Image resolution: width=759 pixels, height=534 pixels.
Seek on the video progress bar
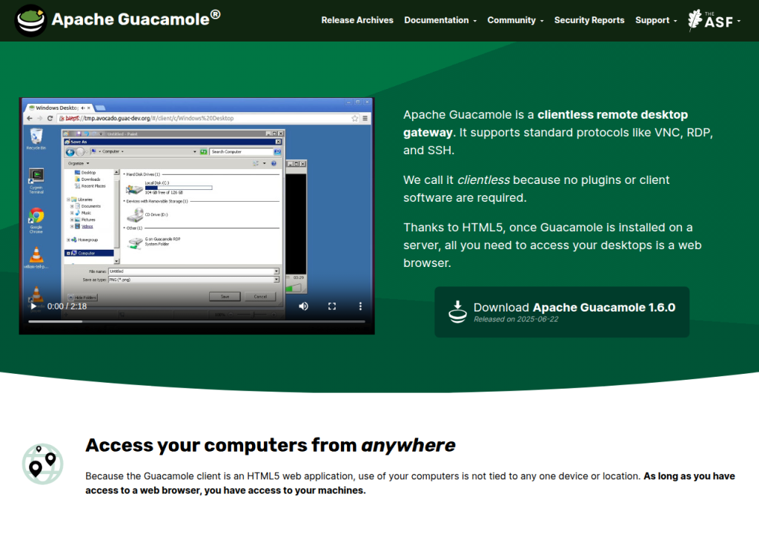click(196, 321)
